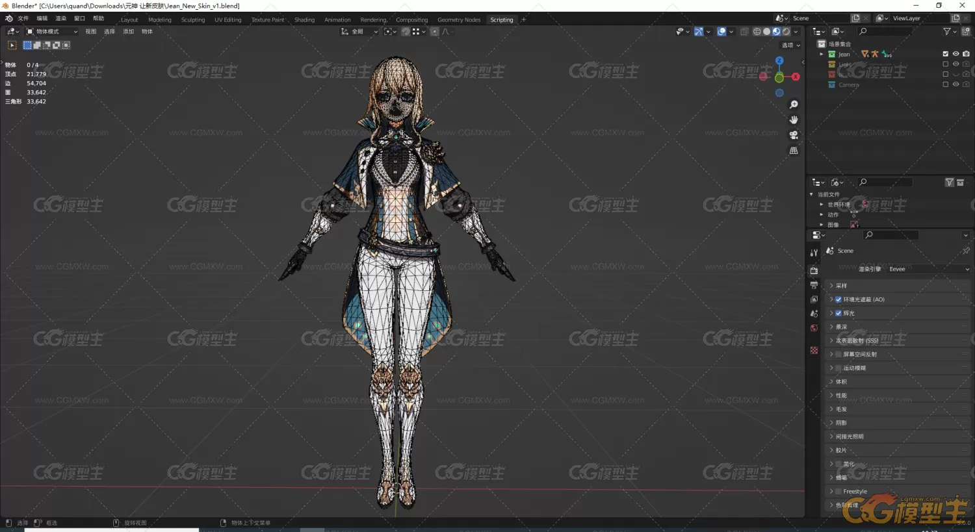Open the 选项 options dropdown
Screen dimensions: 975x532
point(790,45)
